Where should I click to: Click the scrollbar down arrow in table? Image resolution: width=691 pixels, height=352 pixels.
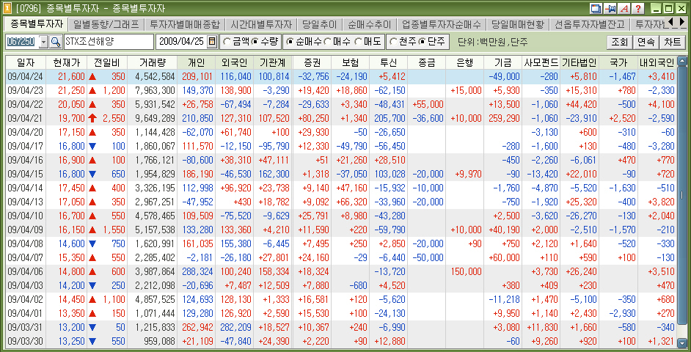tap(682, 342)
